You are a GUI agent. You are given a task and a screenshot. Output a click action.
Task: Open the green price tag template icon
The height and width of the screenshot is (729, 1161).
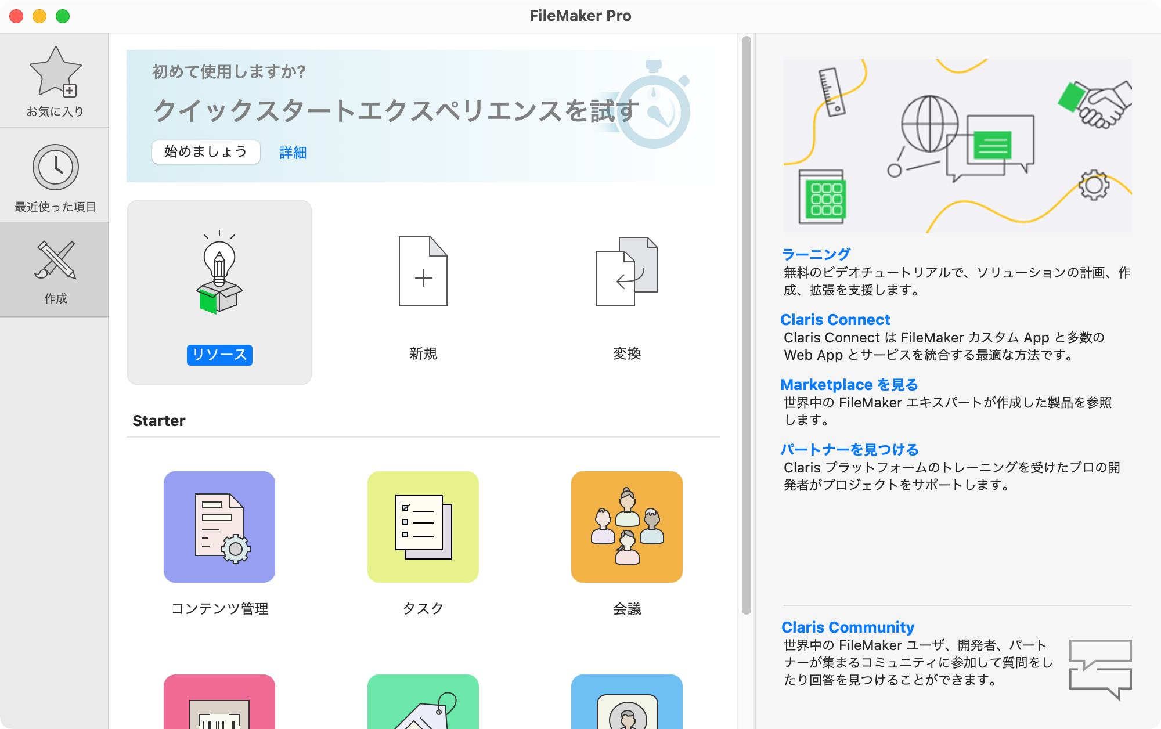(423, 701)
